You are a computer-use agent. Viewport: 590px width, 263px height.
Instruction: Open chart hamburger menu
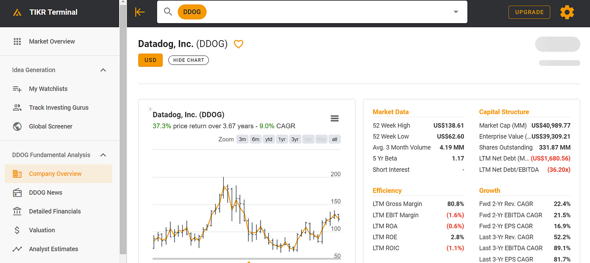pyautogui.click(x=335, y=118)
